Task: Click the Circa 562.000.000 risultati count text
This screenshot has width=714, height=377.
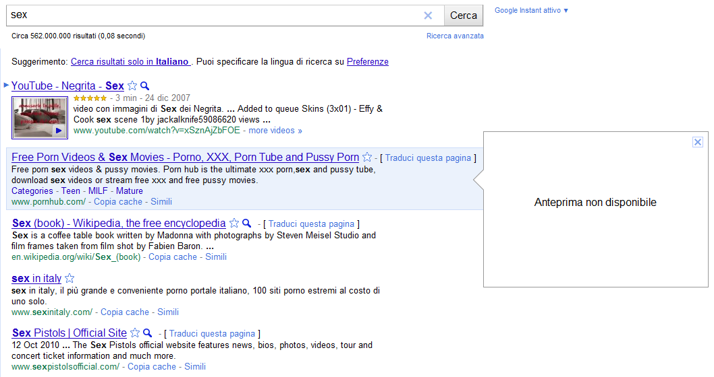Action: coord(78,36)
